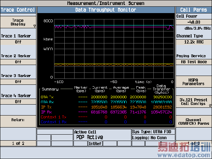The width and height of the screenshot is (212, 159).
Task: Click the IntRef status indicator
Action: [x=94, y=144]
